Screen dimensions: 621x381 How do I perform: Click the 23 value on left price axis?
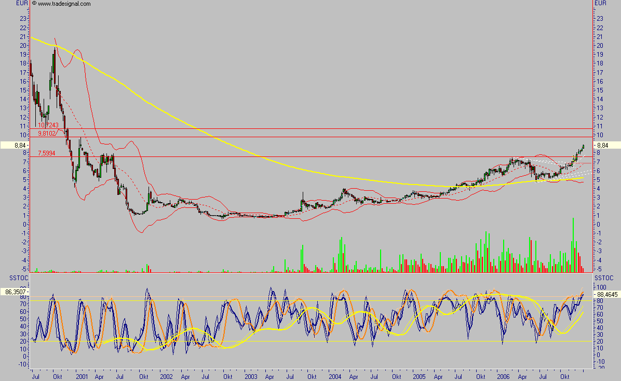[23, 19]
